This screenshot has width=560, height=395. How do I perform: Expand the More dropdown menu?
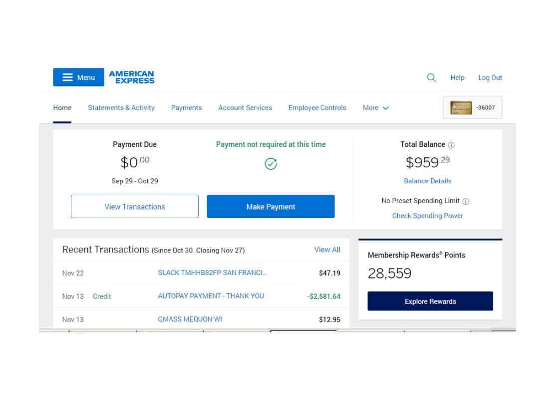pyautogui.click(x=376, y=108)
